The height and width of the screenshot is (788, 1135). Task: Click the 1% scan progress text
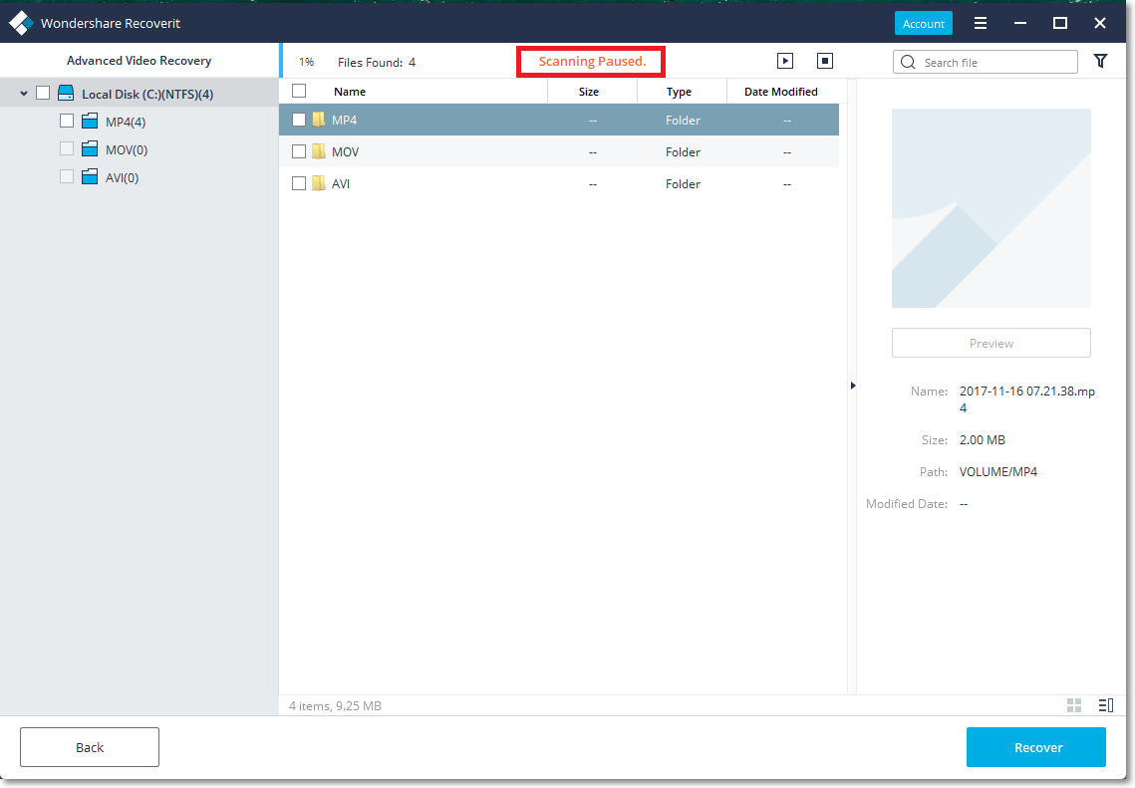point(306,62)
